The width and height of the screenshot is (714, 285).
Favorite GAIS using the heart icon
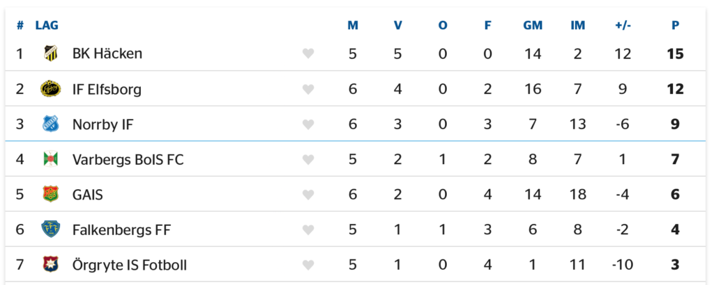(x=308, y=195)
